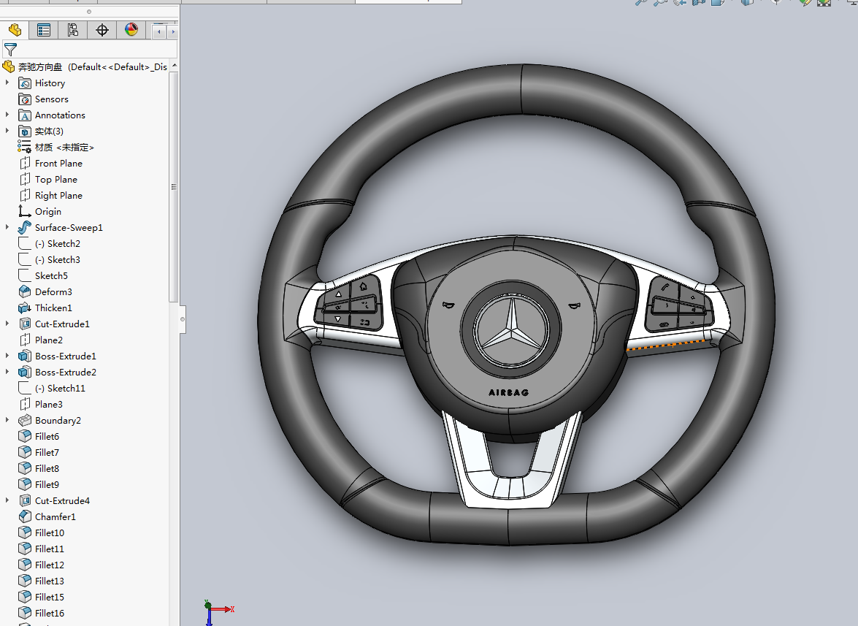Image resolution: width=858 pixels, height=626 pixels.
Task: Select Fillet13 in the tree
Action: (x=49, y=581)
